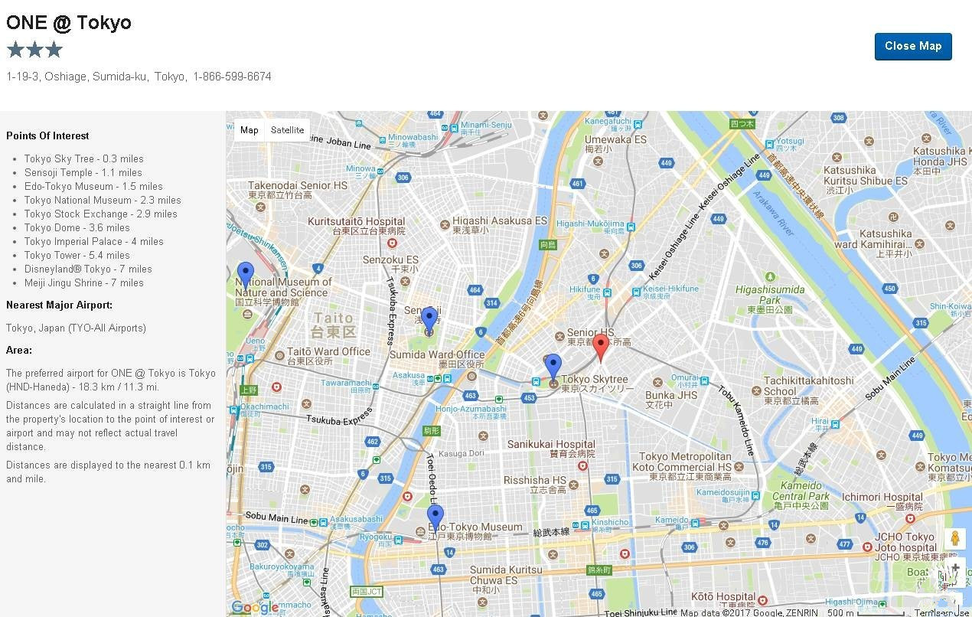
Task: Select the Sumida Ward Office marker icon
Action: [x=471, y=376]
